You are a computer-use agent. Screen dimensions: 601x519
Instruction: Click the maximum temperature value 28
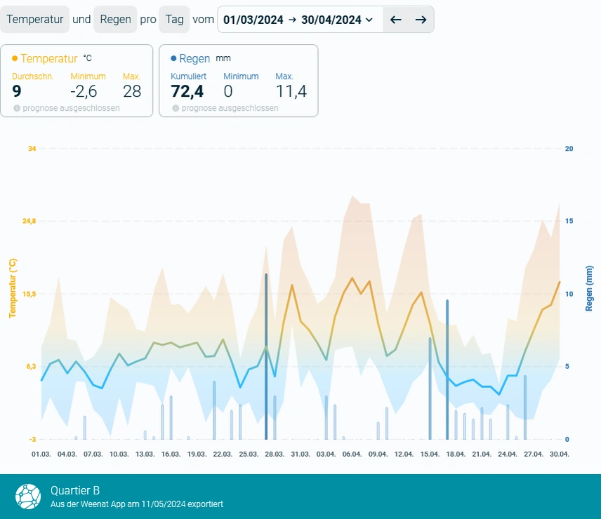(x=132, y=91)
